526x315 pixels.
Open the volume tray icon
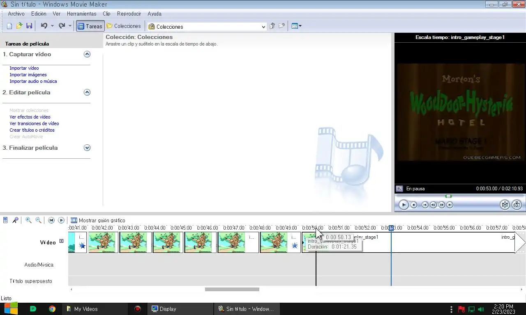(481, 309)
